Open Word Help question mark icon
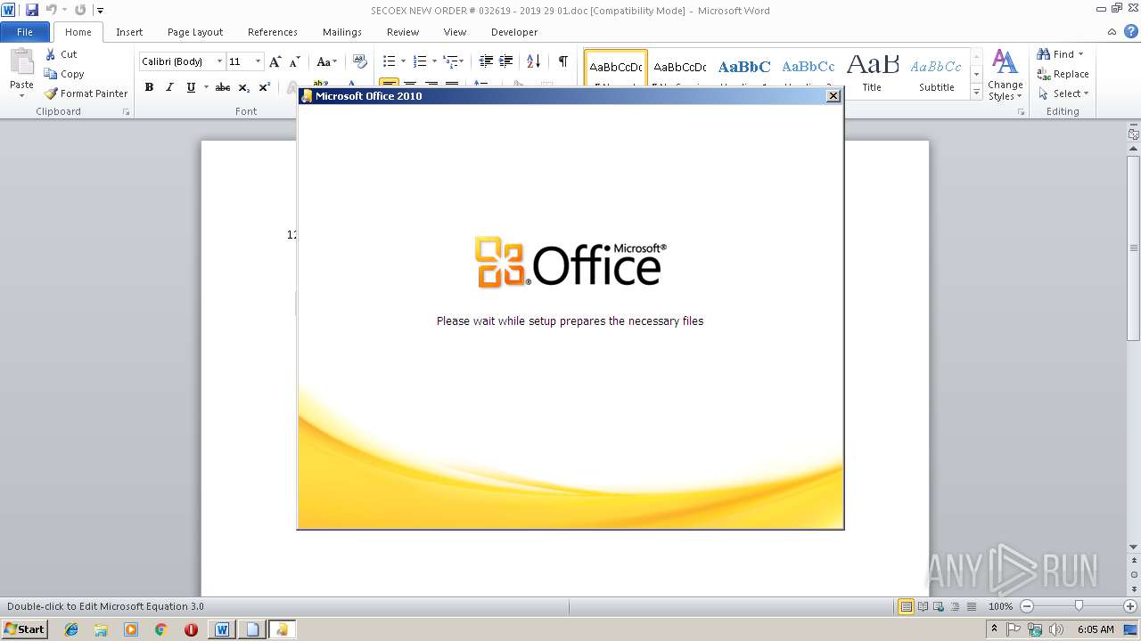This screenshot has width=1141, height=641. tap(1129, 32)
